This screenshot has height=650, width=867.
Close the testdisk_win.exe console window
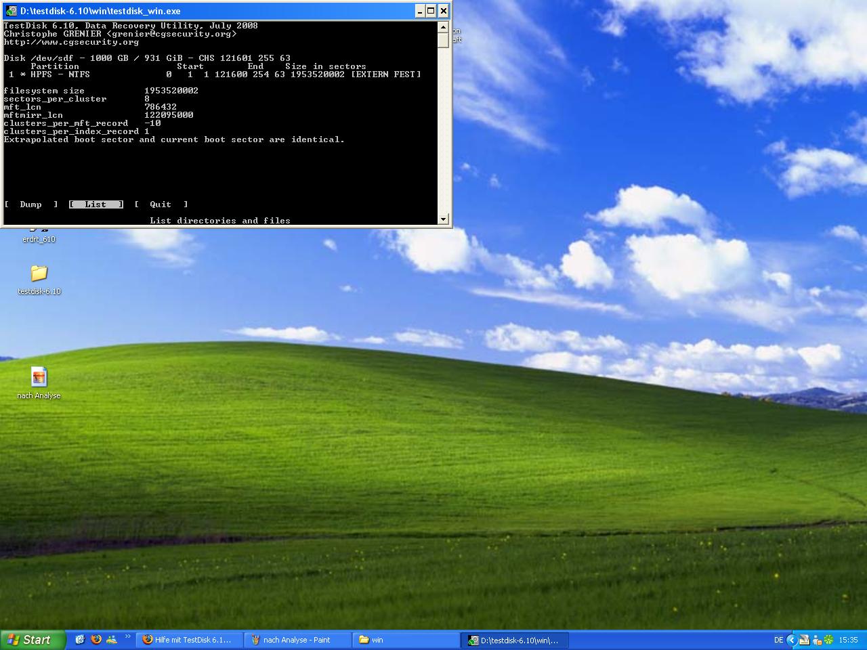coord(444,11)
